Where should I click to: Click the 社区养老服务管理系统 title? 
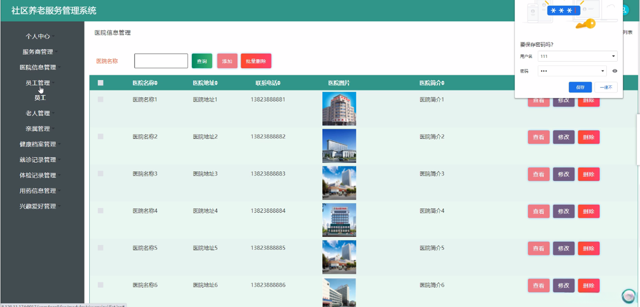[x=54, y=11]
